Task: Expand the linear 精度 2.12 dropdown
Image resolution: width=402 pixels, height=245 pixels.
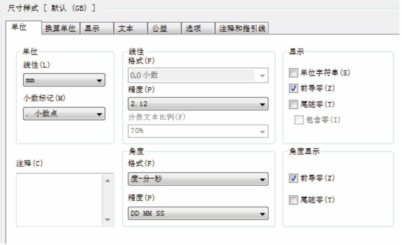Action: 198,104
